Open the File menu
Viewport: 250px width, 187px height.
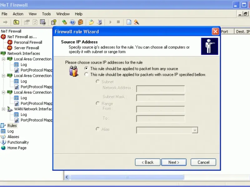pyautogui.click(x=4, y=14)
